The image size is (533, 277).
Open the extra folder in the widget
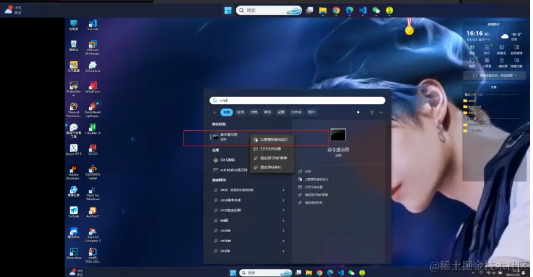[x=470, y=101]
